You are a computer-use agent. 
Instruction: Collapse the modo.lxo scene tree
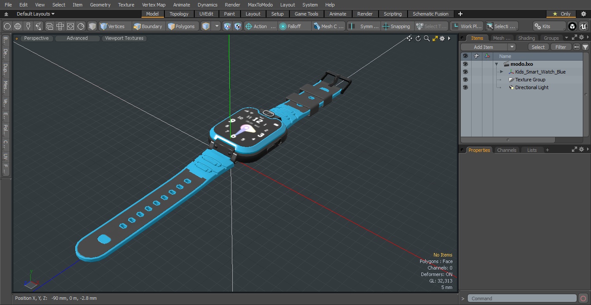(497, 64)
